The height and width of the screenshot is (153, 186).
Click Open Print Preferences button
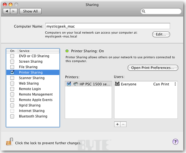153,68
